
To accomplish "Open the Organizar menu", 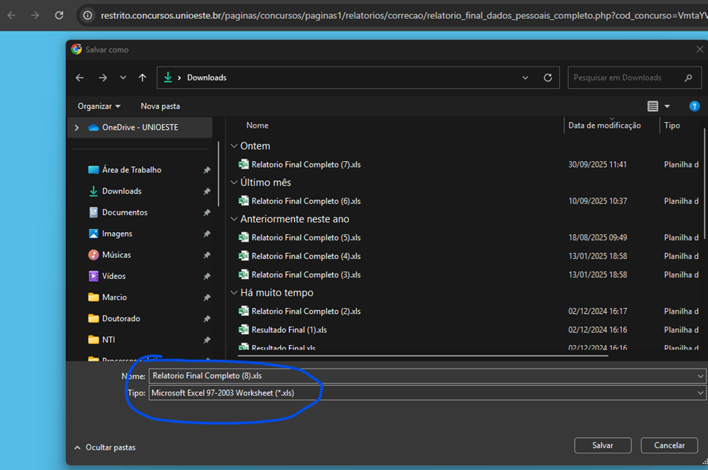I will coord(99,107).
